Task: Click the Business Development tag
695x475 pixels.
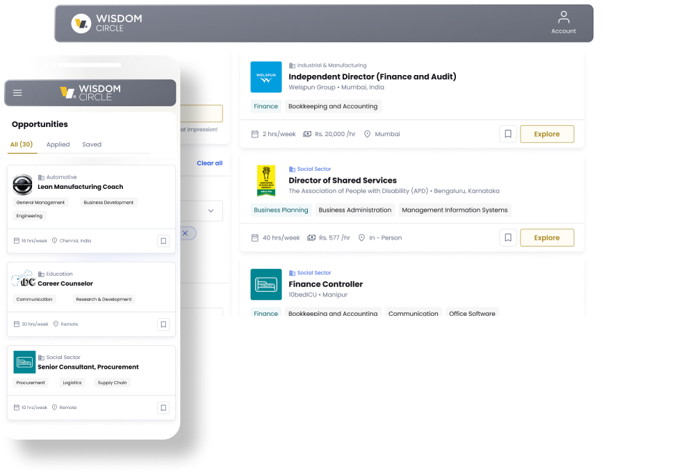Action: point(108,202)
